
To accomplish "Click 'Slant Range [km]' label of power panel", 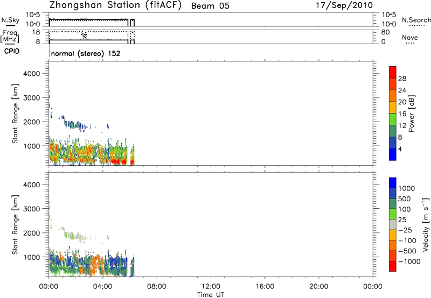I will pos(15,113).
